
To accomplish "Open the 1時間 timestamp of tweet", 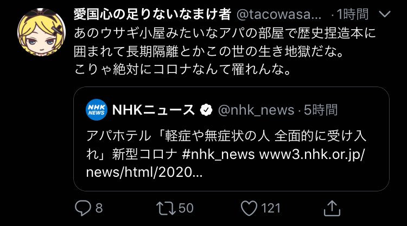I will [353, 14].
